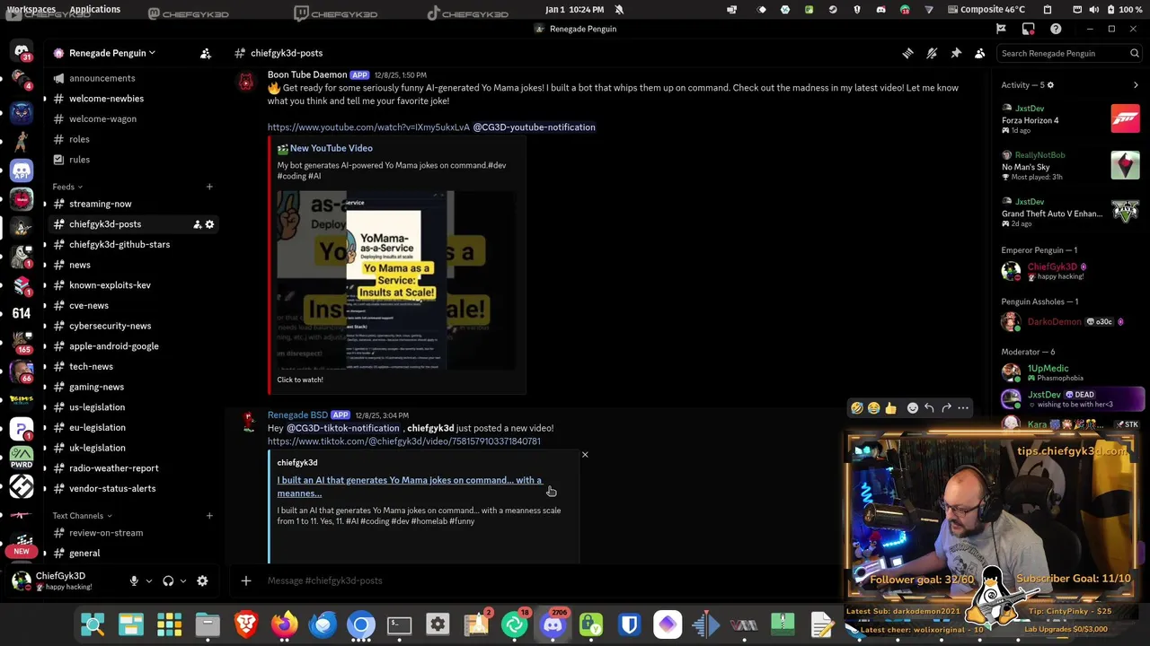The height and width of the screenshot is (646, 1150).
Task: Show pinned messages
Action: pyautogui.click(x=956, y=53)
